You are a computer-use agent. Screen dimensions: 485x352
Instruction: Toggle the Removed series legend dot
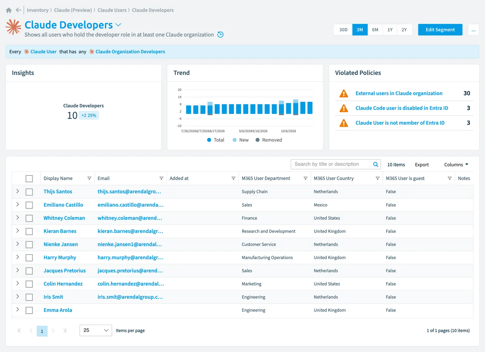(x=257, y=140)
